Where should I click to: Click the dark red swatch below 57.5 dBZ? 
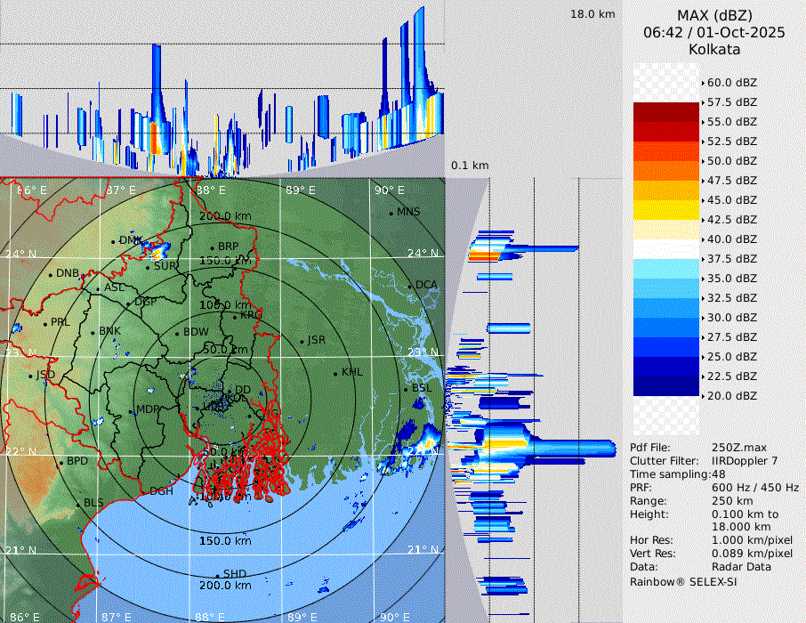666,112
